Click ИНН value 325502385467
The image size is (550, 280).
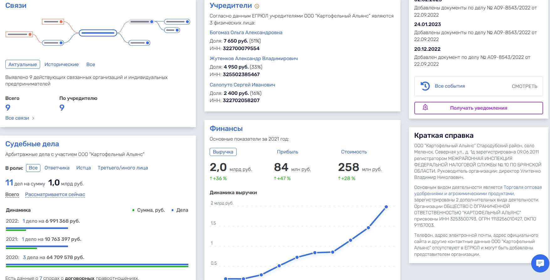coord(241,74)
